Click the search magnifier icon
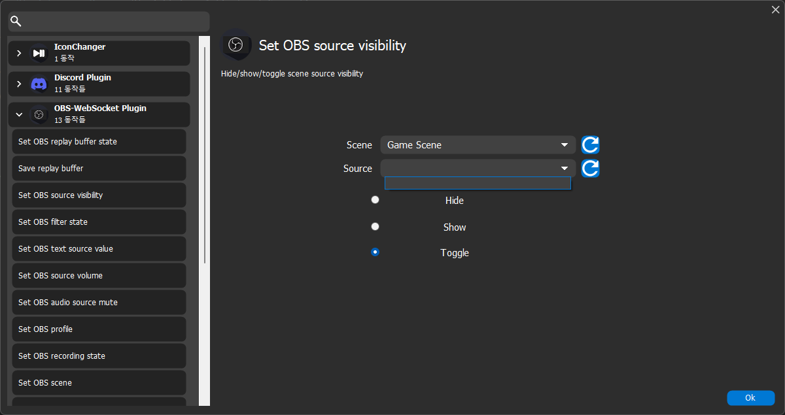 [16, 21]
